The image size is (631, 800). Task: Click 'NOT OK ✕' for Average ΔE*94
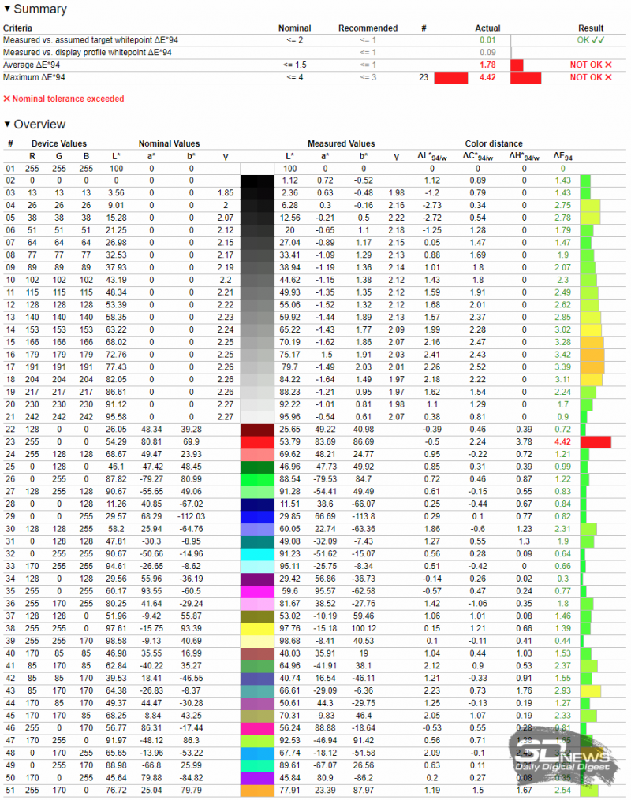591,65
